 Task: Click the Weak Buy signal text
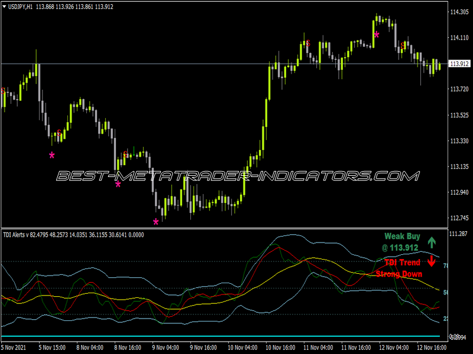[402, 237]
